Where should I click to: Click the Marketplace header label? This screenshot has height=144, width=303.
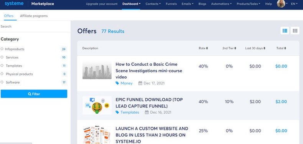[43, 4]
